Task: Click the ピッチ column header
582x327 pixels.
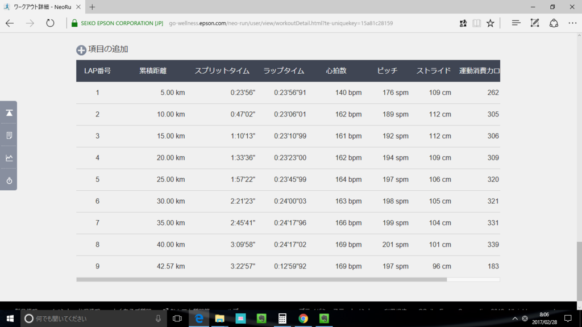Action: 387,71
